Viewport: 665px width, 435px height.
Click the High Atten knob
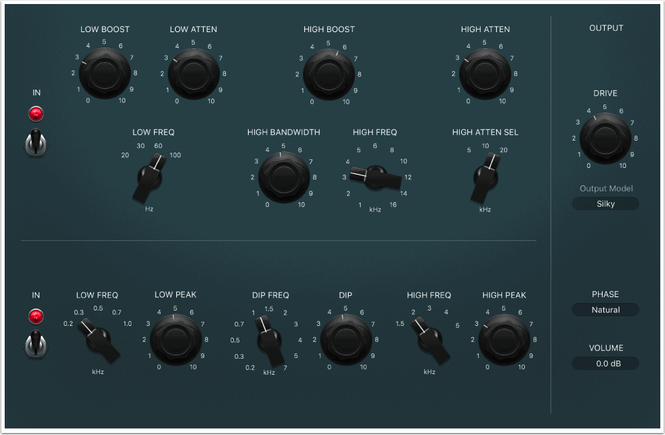[485, 72]
